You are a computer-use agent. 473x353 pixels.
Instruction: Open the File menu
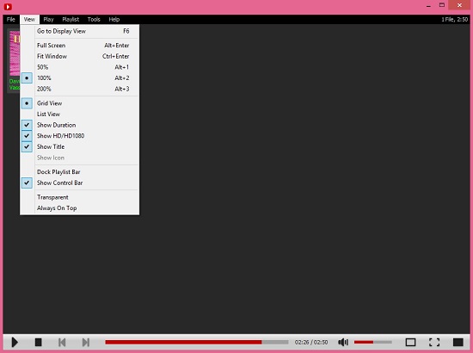coord(11,19)
